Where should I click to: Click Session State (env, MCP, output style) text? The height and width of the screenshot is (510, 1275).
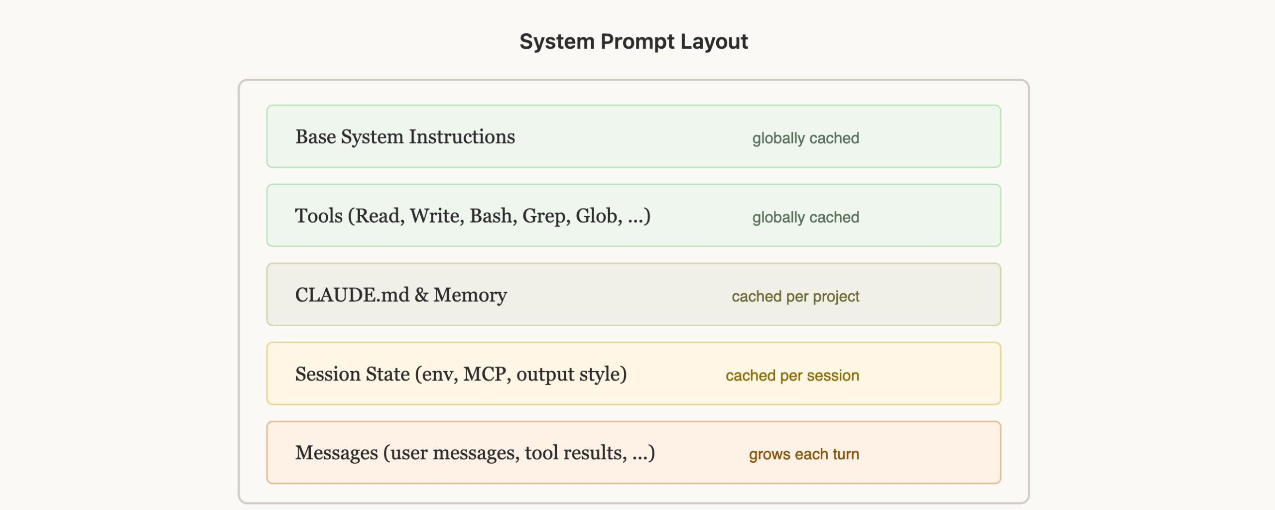click(x=461, y=374)
